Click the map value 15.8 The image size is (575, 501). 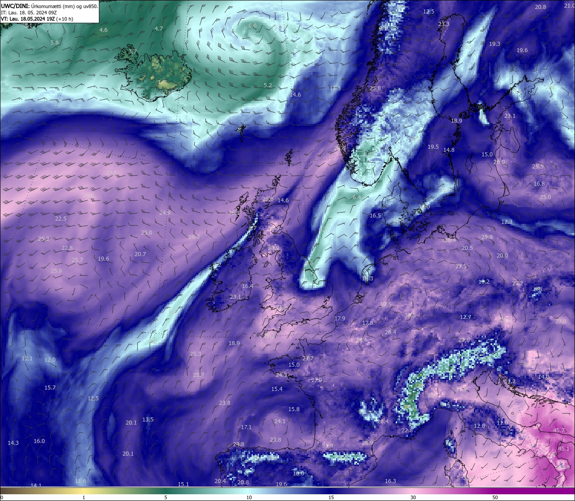(x=294, y=409)
